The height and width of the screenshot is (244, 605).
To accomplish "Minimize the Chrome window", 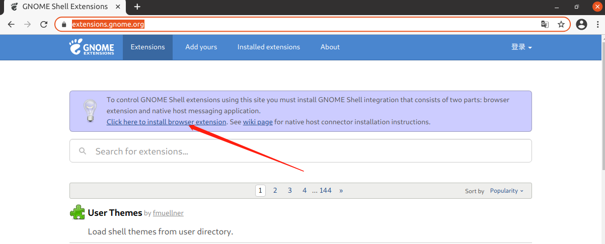I will (556, 7).
